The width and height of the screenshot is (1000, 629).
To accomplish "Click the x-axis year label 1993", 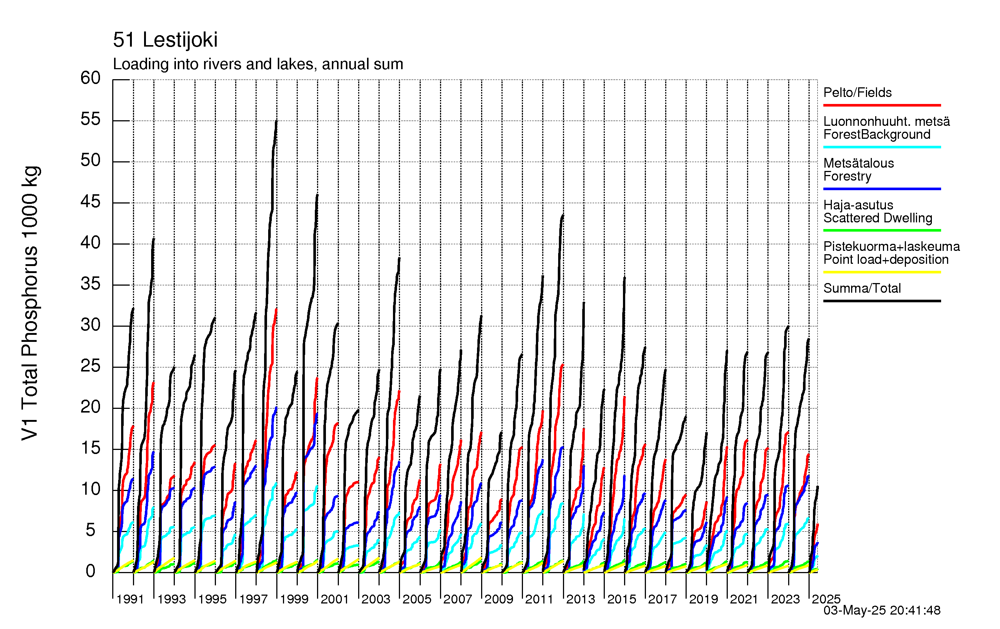I will point(171,599).
